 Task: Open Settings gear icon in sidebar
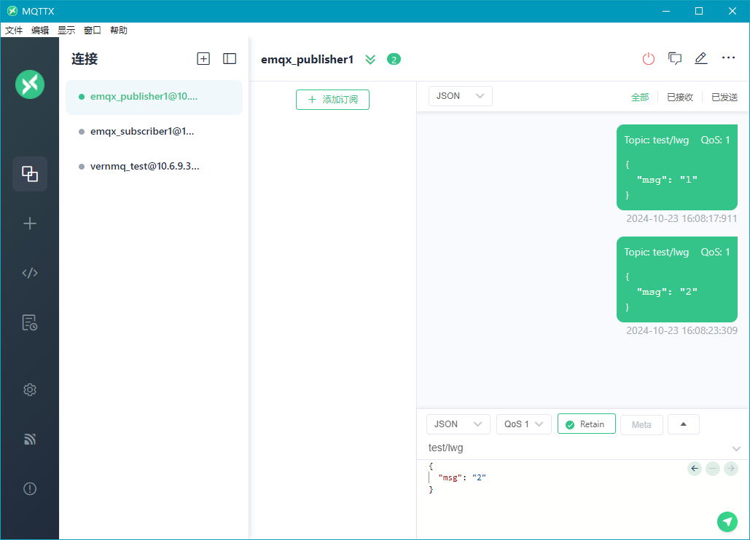[x=30, y=389]
